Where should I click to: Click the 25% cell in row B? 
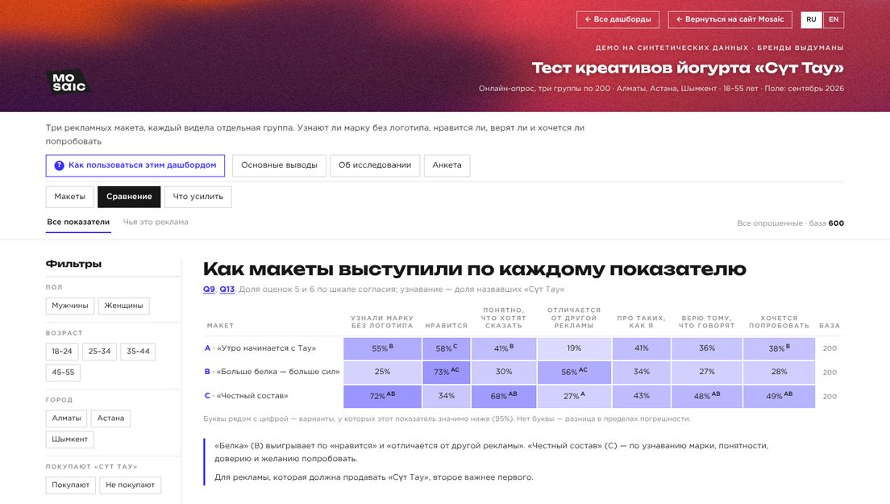click(x=382, y=372)
